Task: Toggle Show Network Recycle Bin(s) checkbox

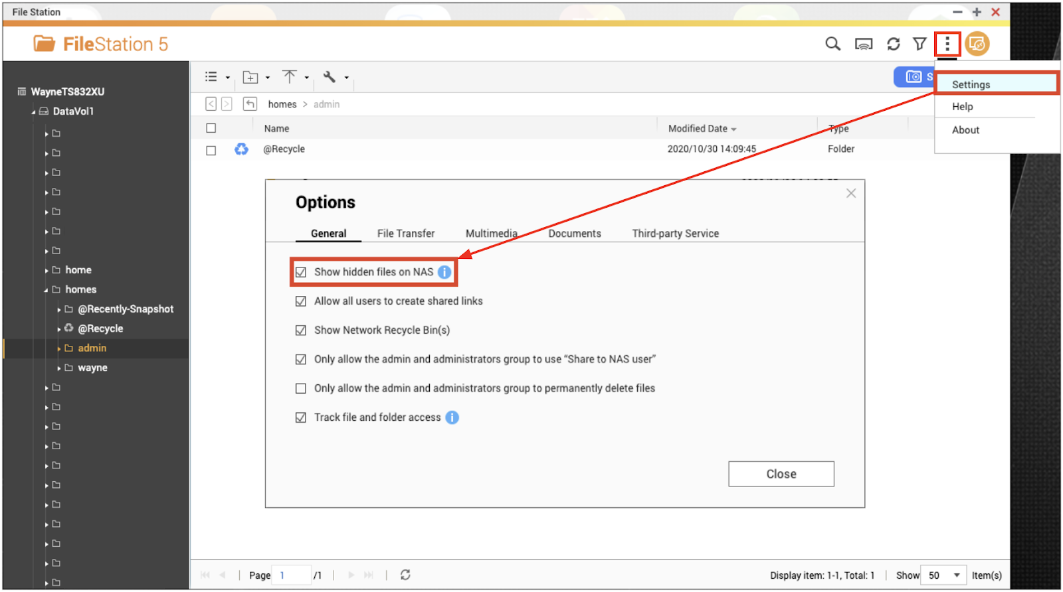Action: pos(301,331)
